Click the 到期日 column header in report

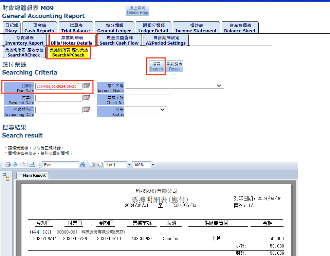(106, 223)
